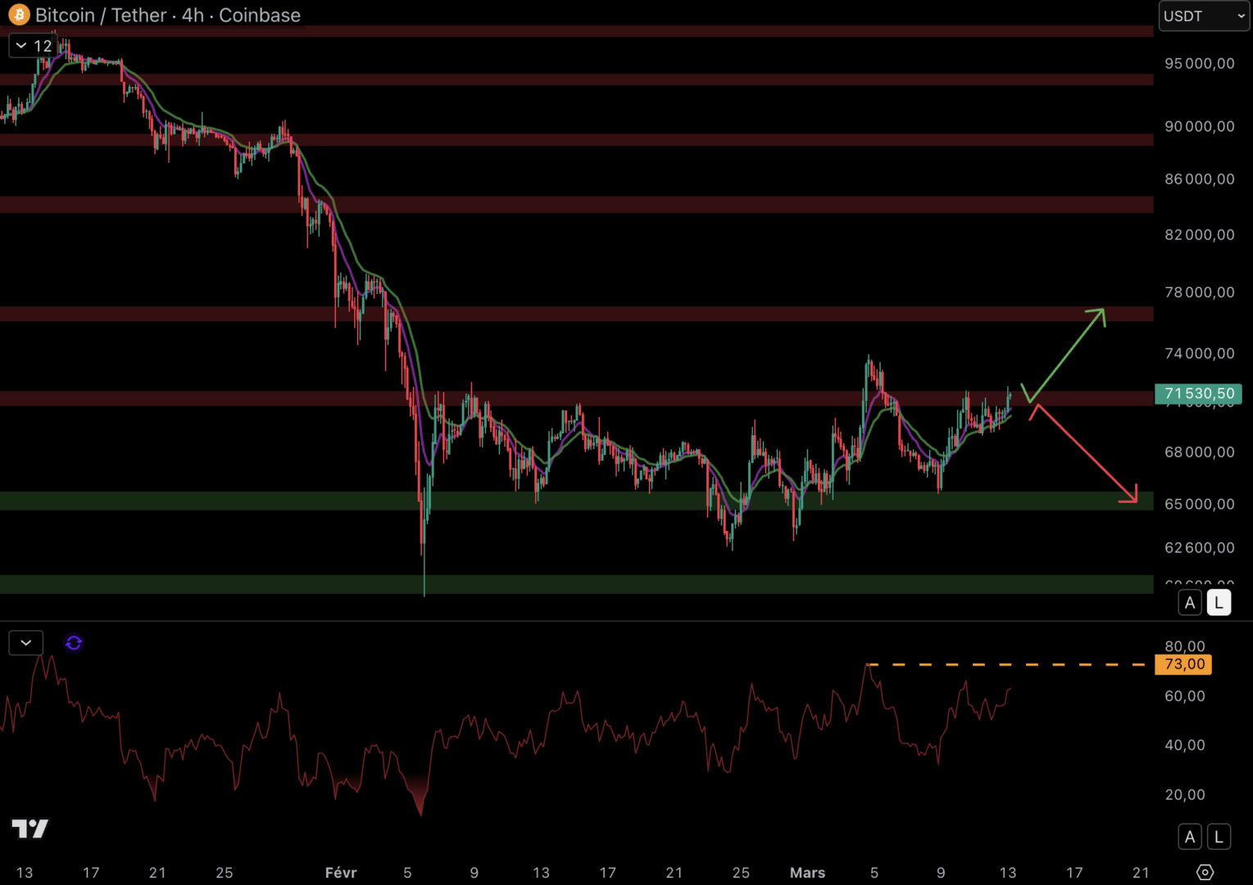Toggle log scale L on oscillator pane
1253x885 pixels.
1219,837
